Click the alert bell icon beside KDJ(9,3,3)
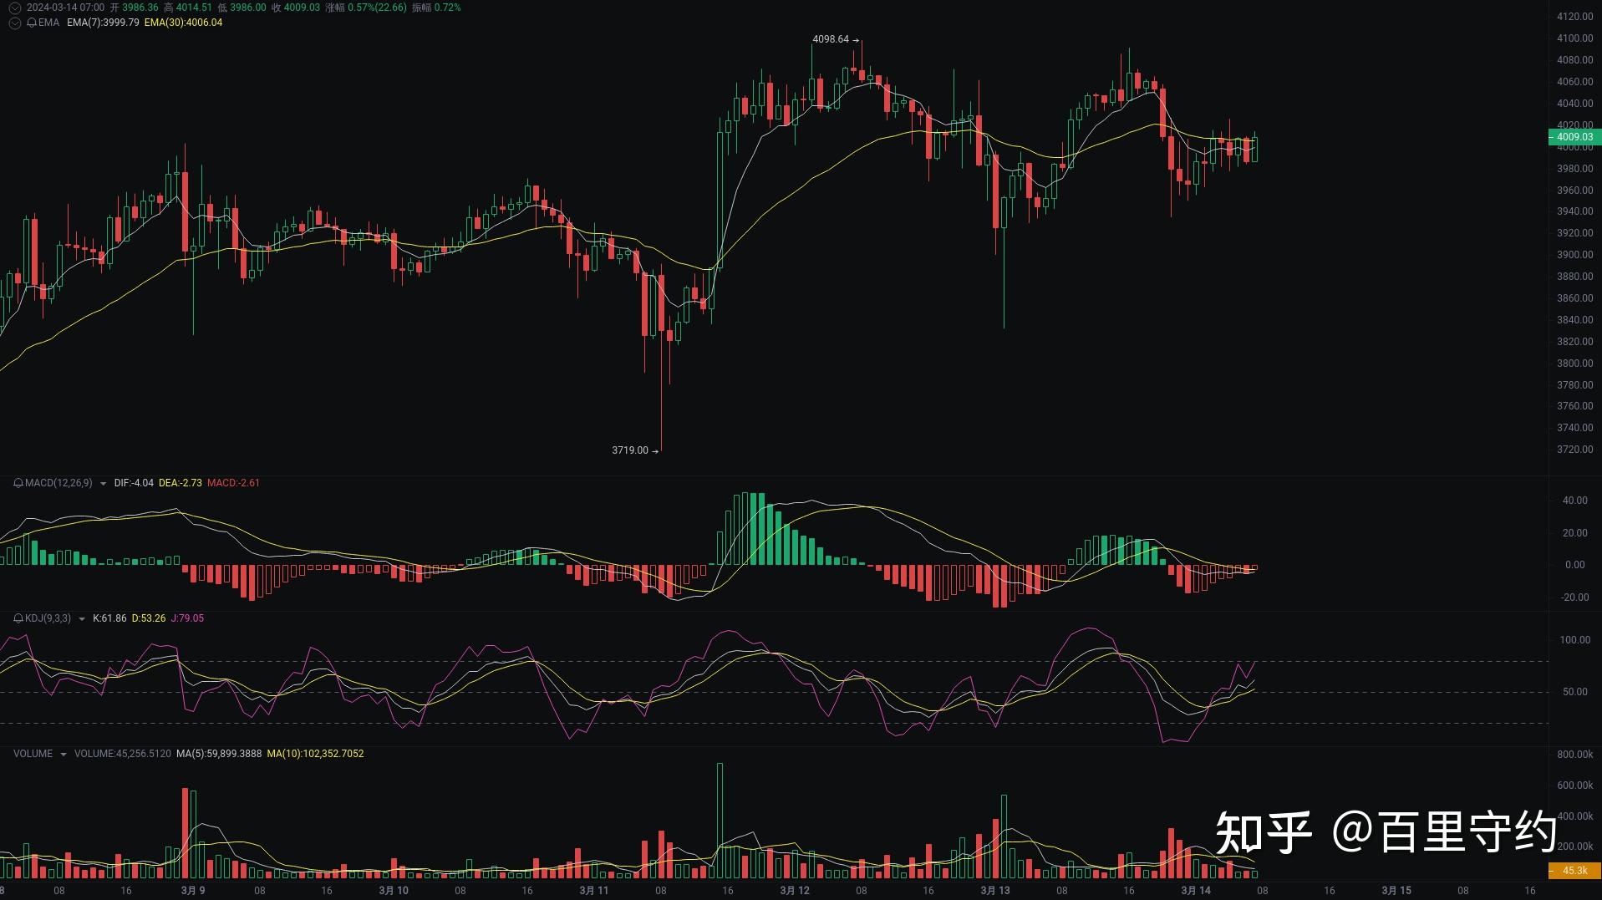Viewport: 1602px width, 900px height. [18, 618]
